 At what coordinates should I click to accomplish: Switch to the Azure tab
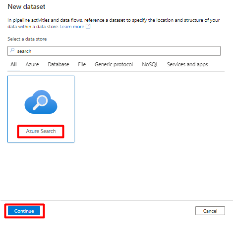(32, 64)
